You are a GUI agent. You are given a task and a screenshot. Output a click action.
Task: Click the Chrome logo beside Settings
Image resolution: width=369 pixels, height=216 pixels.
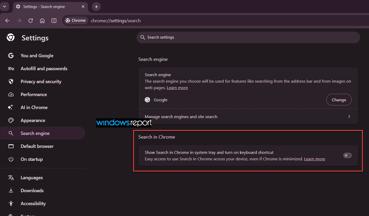pos(11,38)
